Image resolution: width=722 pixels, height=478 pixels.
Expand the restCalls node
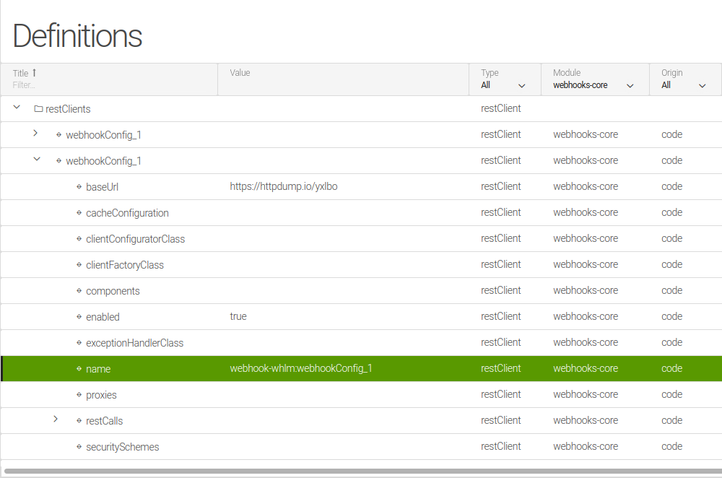(x=56, y=419)
